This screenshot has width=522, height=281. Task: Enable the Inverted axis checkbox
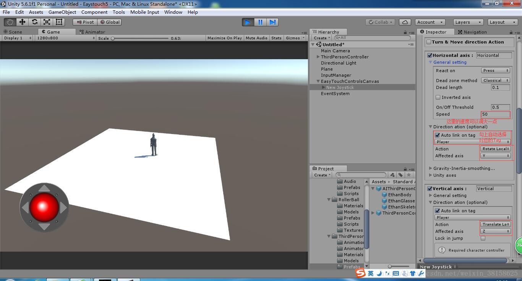(x=438, y=97)
